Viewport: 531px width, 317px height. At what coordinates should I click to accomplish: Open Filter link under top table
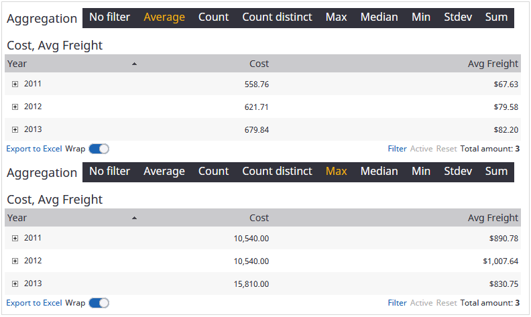[x=397, y=149]
